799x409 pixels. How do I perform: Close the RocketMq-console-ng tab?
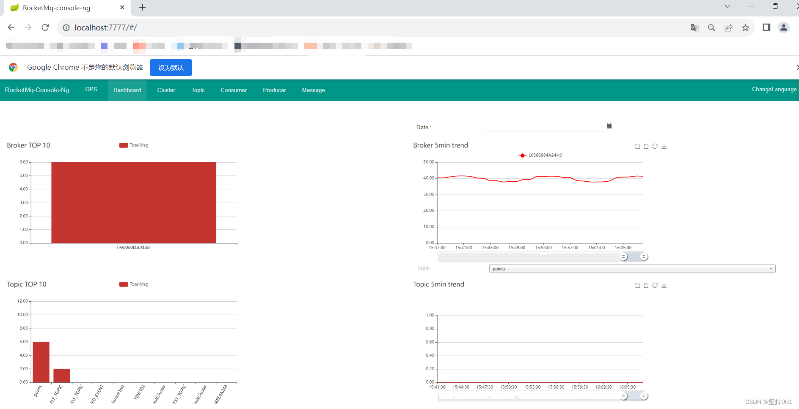tap(122, 7)
